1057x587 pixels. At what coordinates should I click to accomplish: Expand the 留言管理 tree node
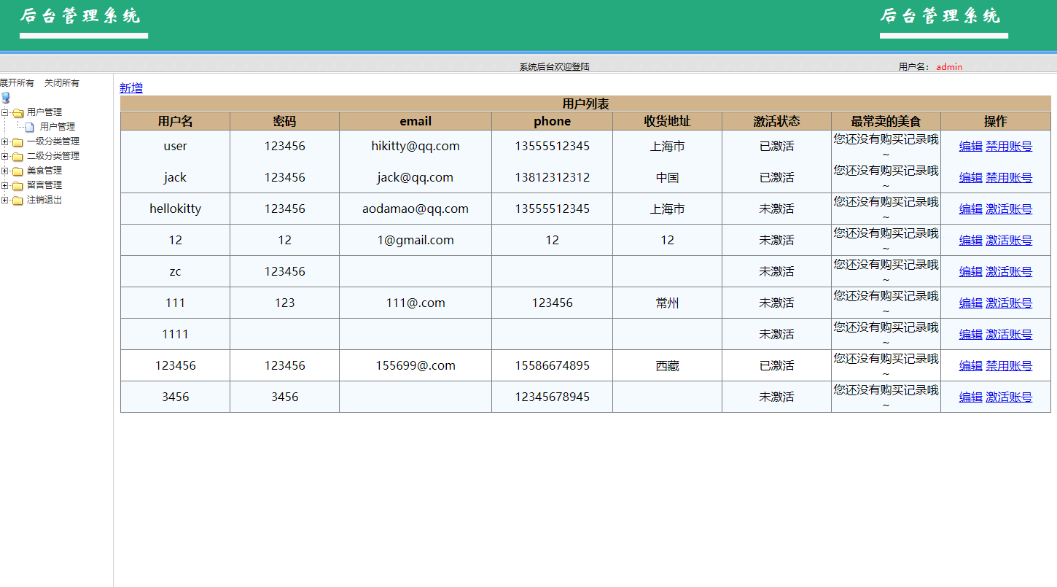pos(6,184)
